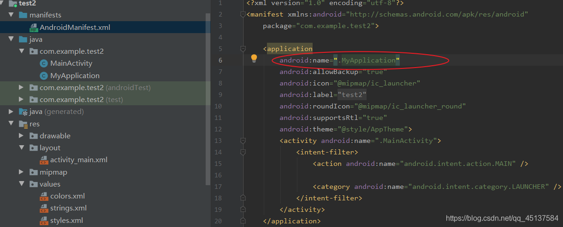Click the android.intent.action.MAIN action line
The width and height of the screenshot is (563, 227).
pos(420,164)
